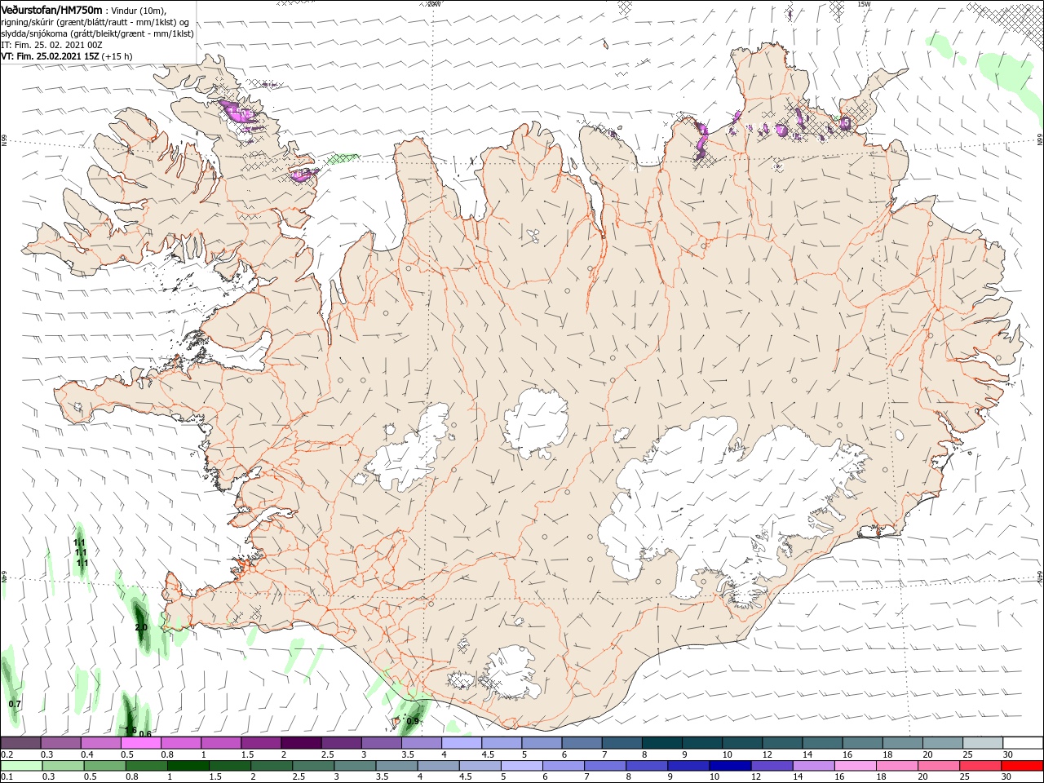Pick lower legend swatch between 0.5 and 0.8

click(x=104, y=766)
